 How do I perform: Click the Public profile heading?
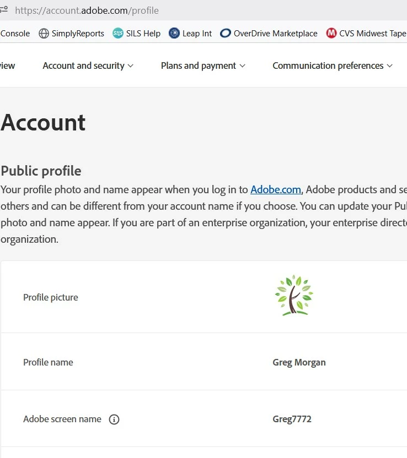41,171
